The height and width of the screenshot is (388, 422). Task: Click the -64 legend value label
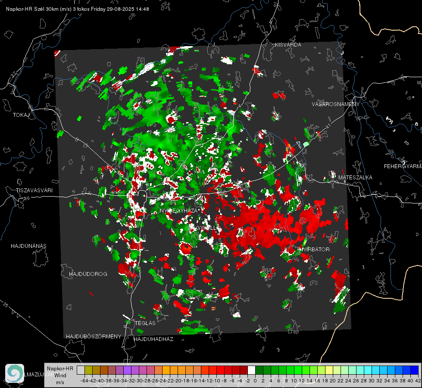click(x=84, y=381)
